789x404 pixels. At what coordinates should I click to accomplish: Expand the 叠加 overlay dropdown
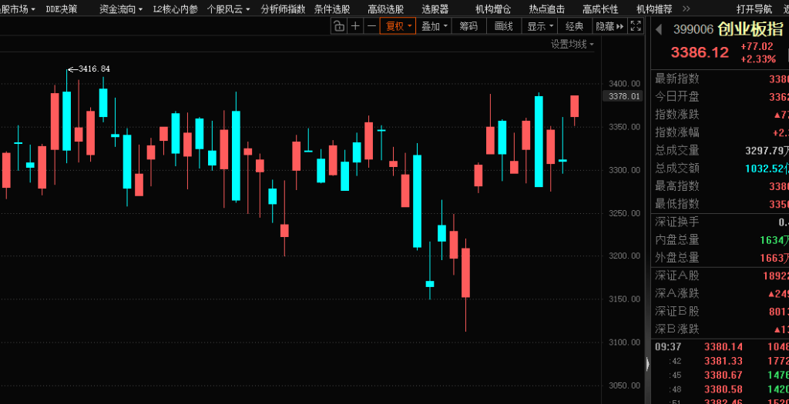tap(434, 26)
